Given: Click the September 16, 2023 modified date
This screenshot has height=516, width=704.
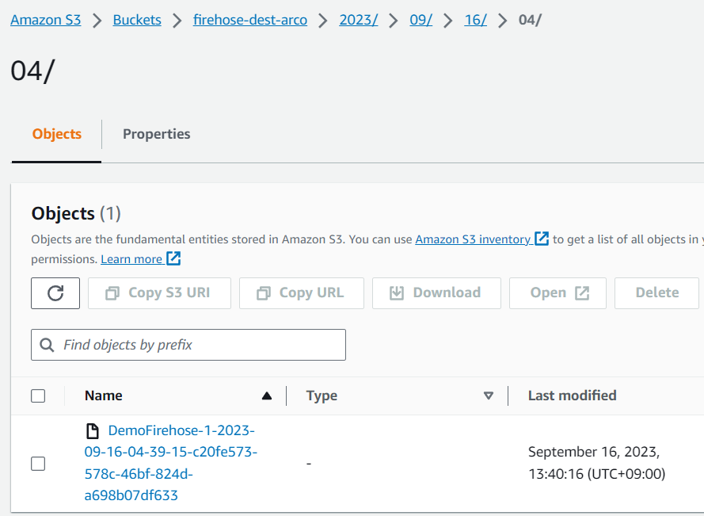Looking at the screenshot, I should tap(596, 463).
